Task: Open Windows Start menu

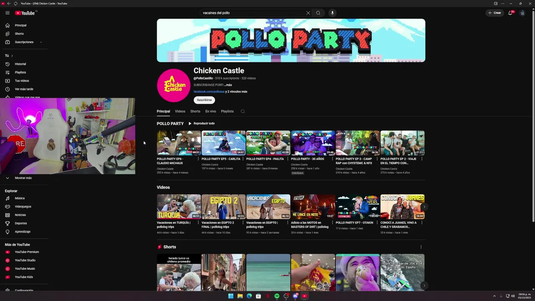Action: click(x=231, y=296)
